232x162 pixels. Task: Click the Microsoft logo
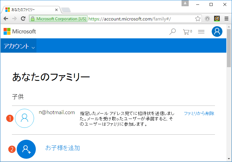click(x=20, y=32)
